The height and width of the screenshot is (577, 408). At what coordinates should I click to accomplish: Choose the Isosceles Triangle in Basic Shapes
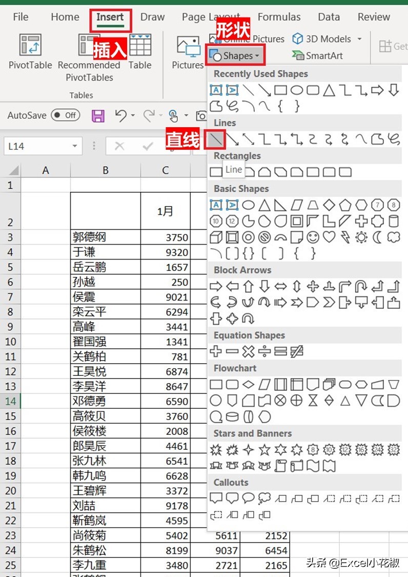(264, 205)
